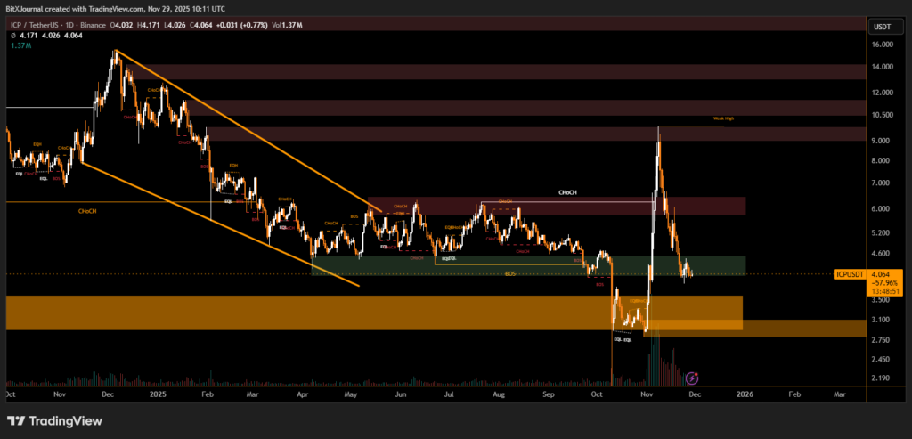Click the BOS label in the green zone
The height and width of the screenshot is (439, 912).
click(510, 274)
